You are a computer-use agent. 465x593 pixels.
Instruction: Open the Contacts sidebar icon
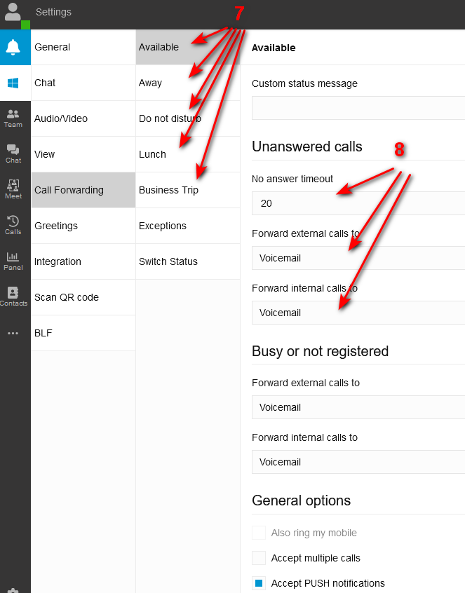tap(13, 296)
